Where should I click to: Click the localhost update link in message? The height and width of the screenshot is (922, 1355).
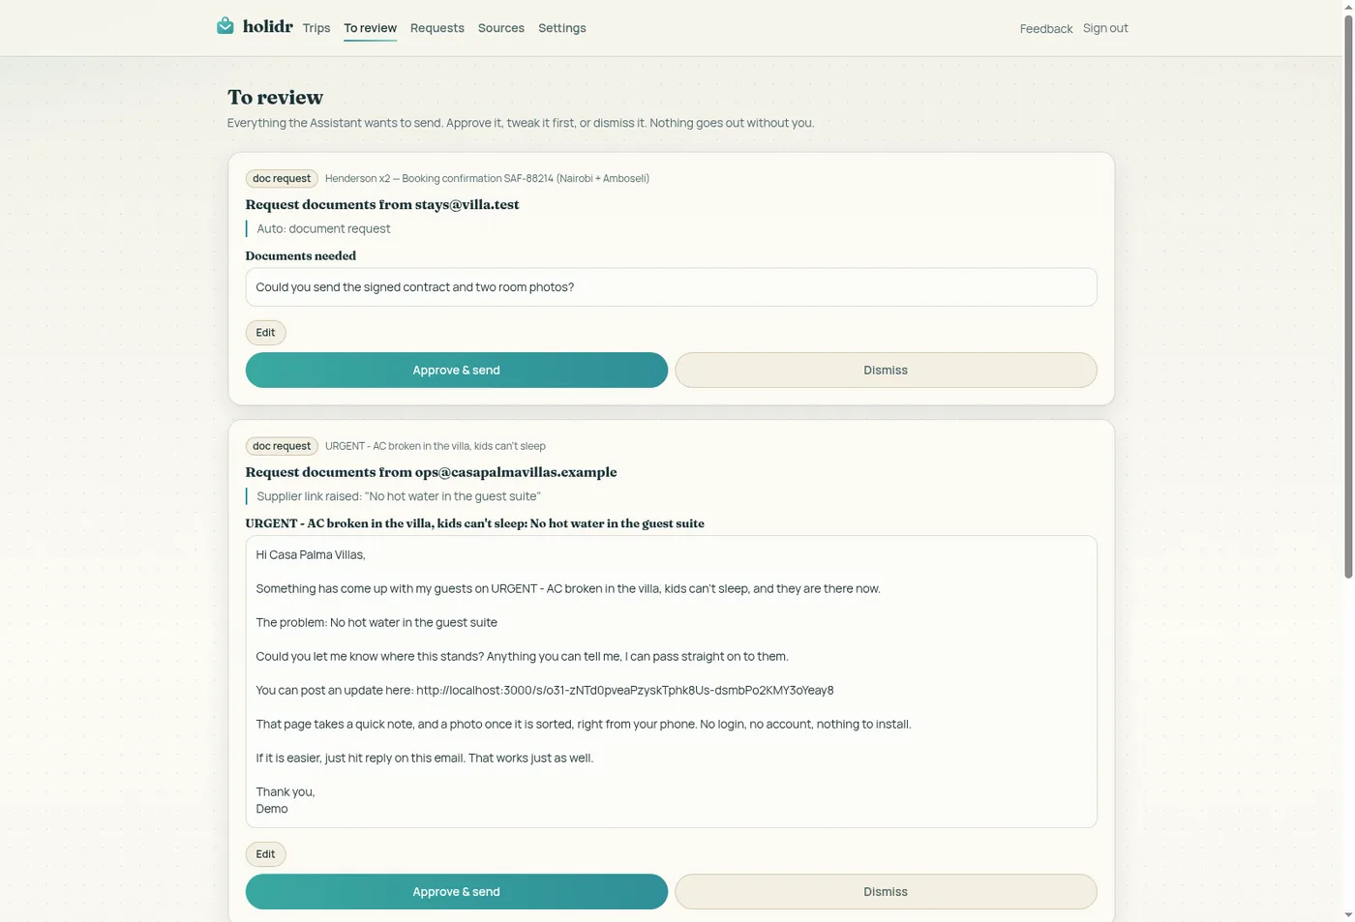[x=624, y=691]
